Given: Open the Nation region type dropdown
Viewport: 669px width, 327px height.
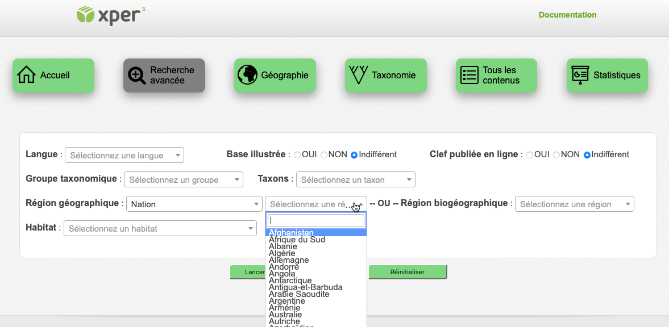Looking at the screenshot, I should tap(194, 204).
